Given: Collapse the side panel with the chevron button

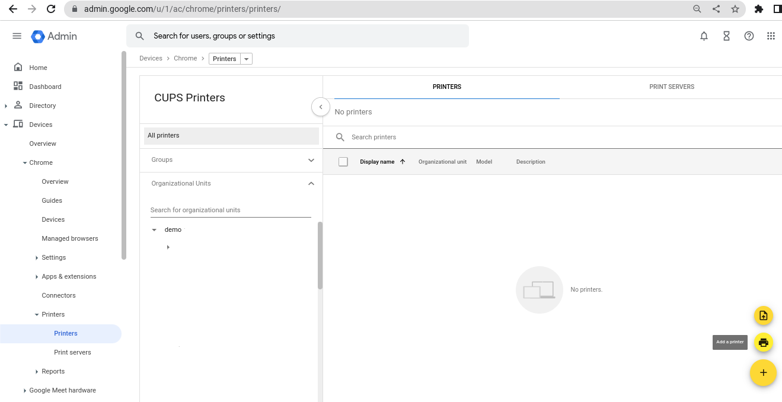Looking at the screenshot, I should pos(321,107).
